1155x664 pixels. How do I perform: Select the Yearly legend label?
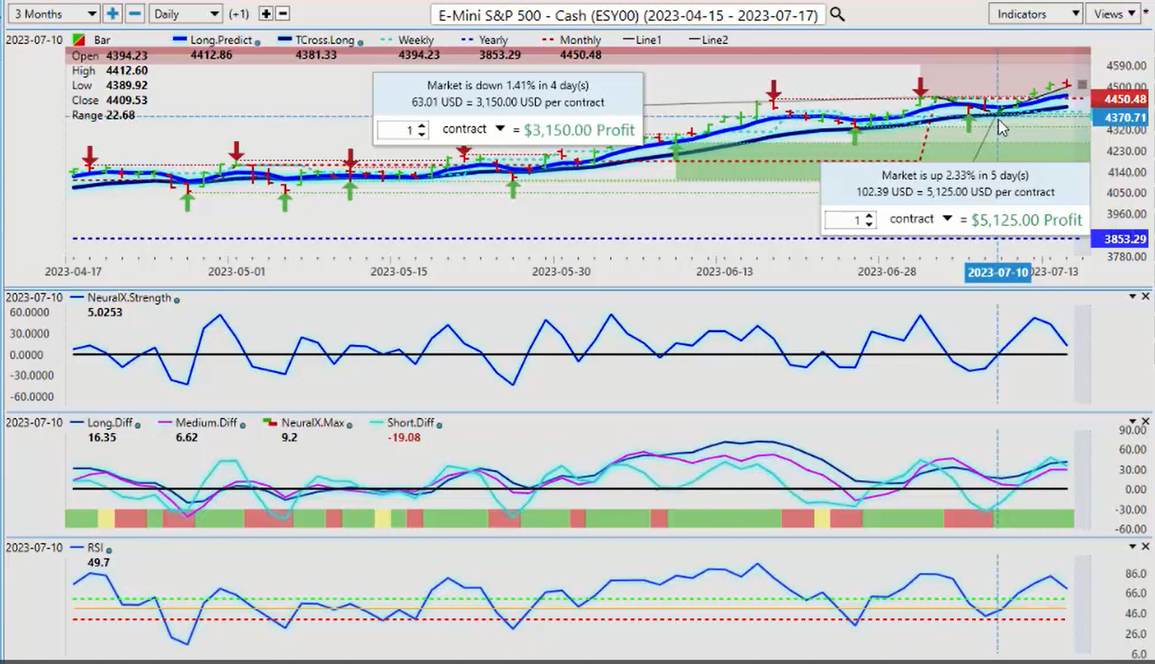[x=493, y=40]
